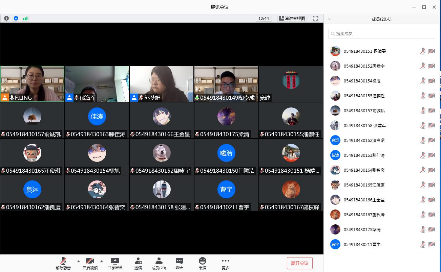Enter full screen mode icon

[x=315, y=18]
